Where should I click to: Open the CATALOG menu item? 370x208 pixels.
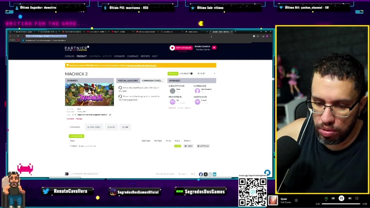70,56
